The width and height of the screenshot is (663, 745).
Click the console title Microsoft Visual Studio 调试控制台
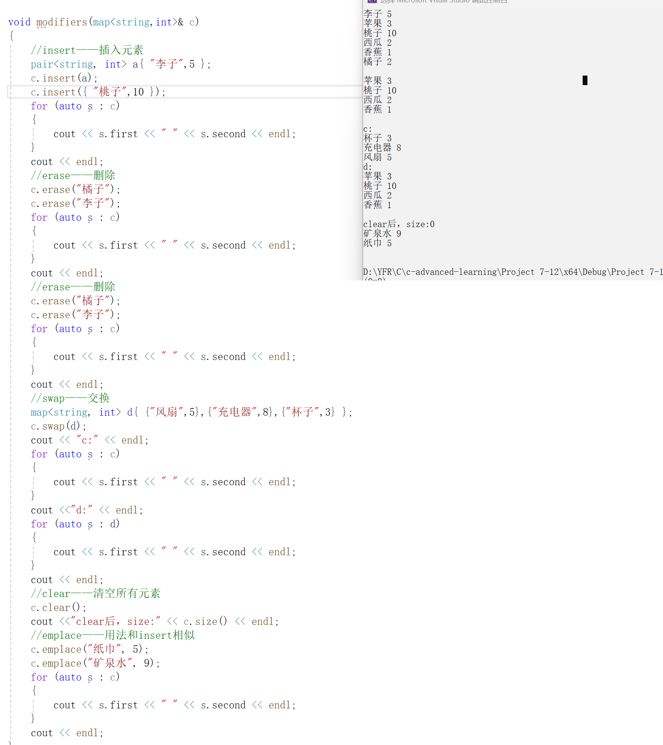coord(444,2)
